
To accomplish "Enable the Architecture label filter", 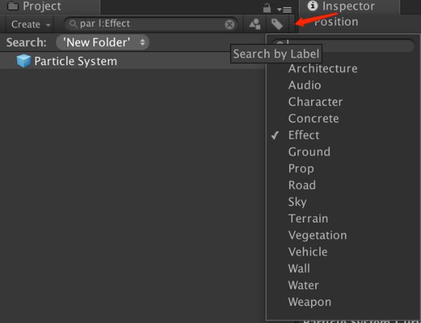I will pos(322,69).
